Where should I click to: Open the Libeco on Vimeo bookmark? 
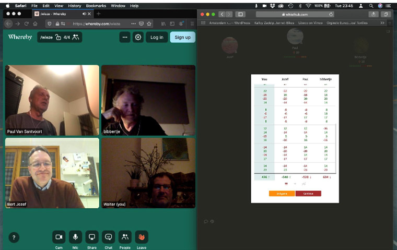(x=310, y=23)
